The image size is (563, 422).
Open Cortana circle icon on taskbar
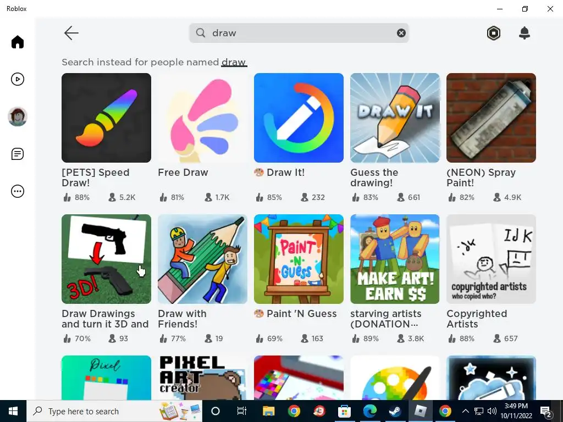[x=216, y=411]
